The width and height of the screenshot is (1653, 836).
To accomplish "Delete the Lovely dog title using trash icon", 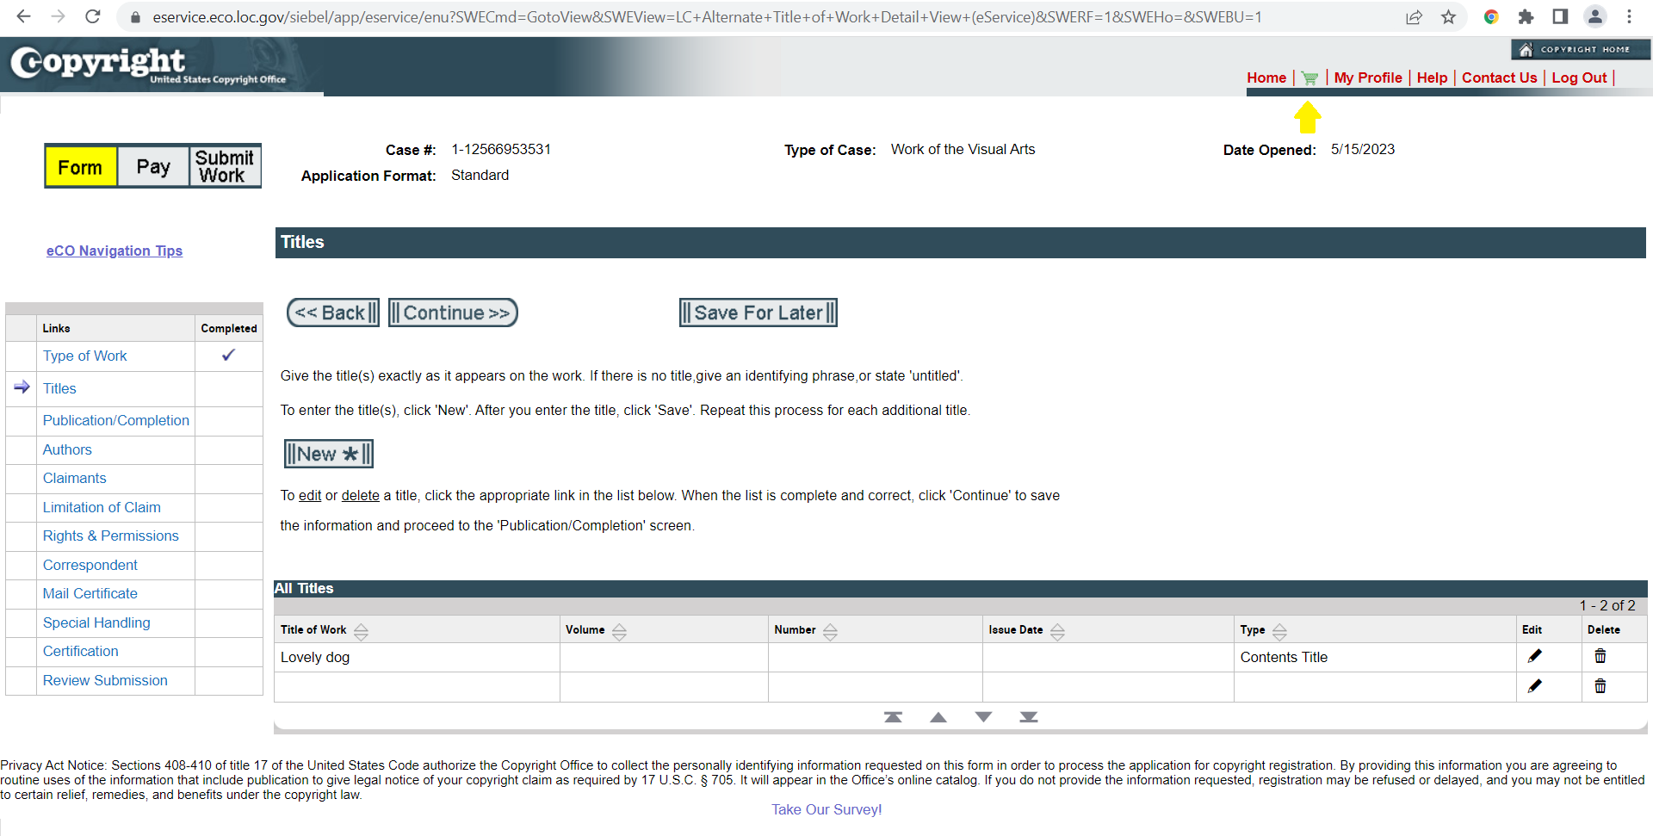I will [1600, 656].
